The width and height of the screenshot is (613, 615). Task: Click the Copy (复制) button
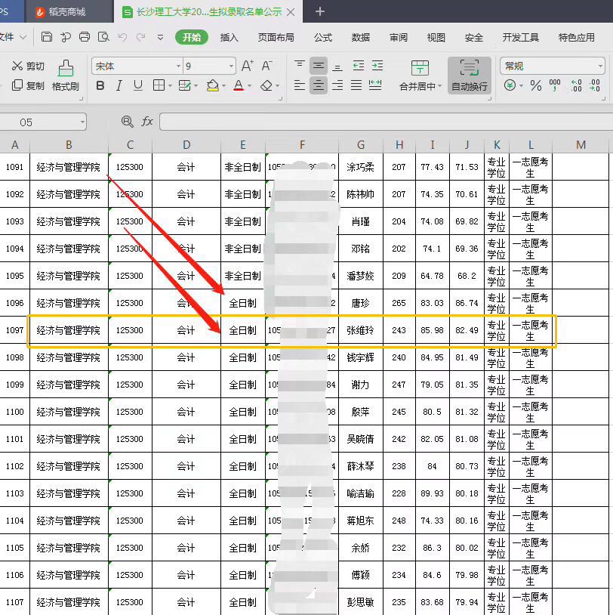point(28,85)
